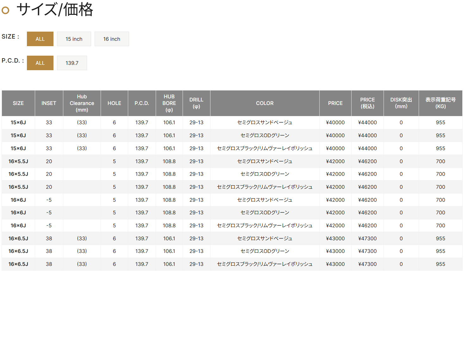Viewport: 469px width, 356px height.
Task: Click the PRICE (税込) column header
Action: pos(367,103)
